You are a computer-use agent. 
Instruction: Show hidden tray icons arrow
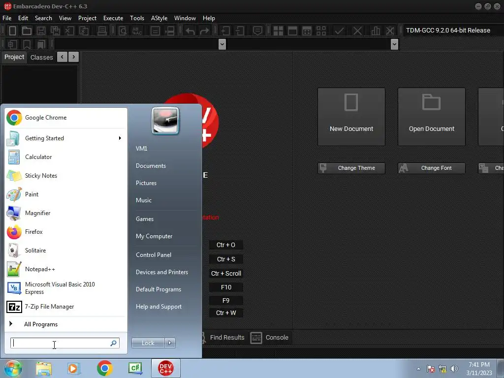point(418,369)
